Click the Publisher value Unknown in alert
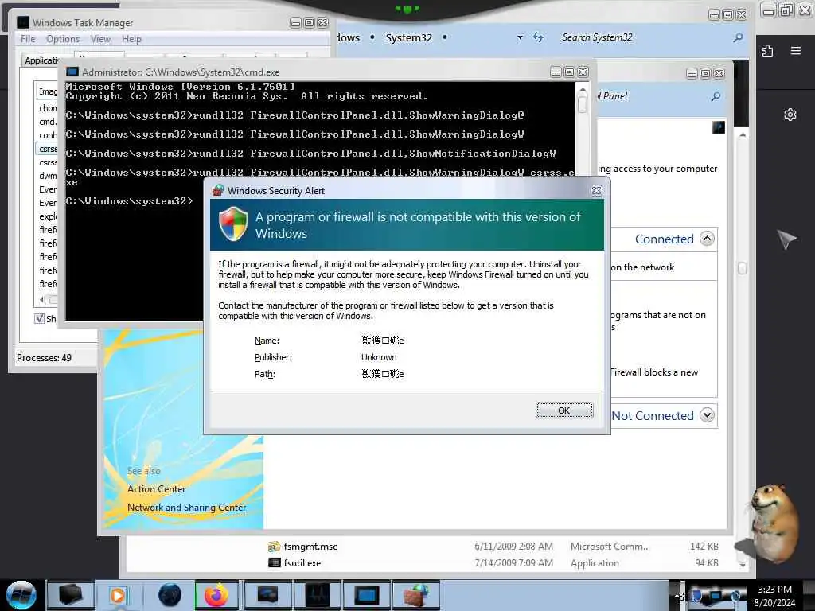This screenshot has width=815, height=611. coord(379,357)
